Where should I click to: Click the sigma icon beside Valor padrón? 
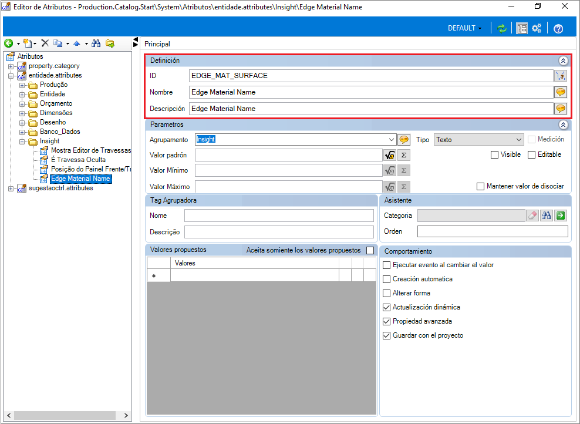(404, 155)
